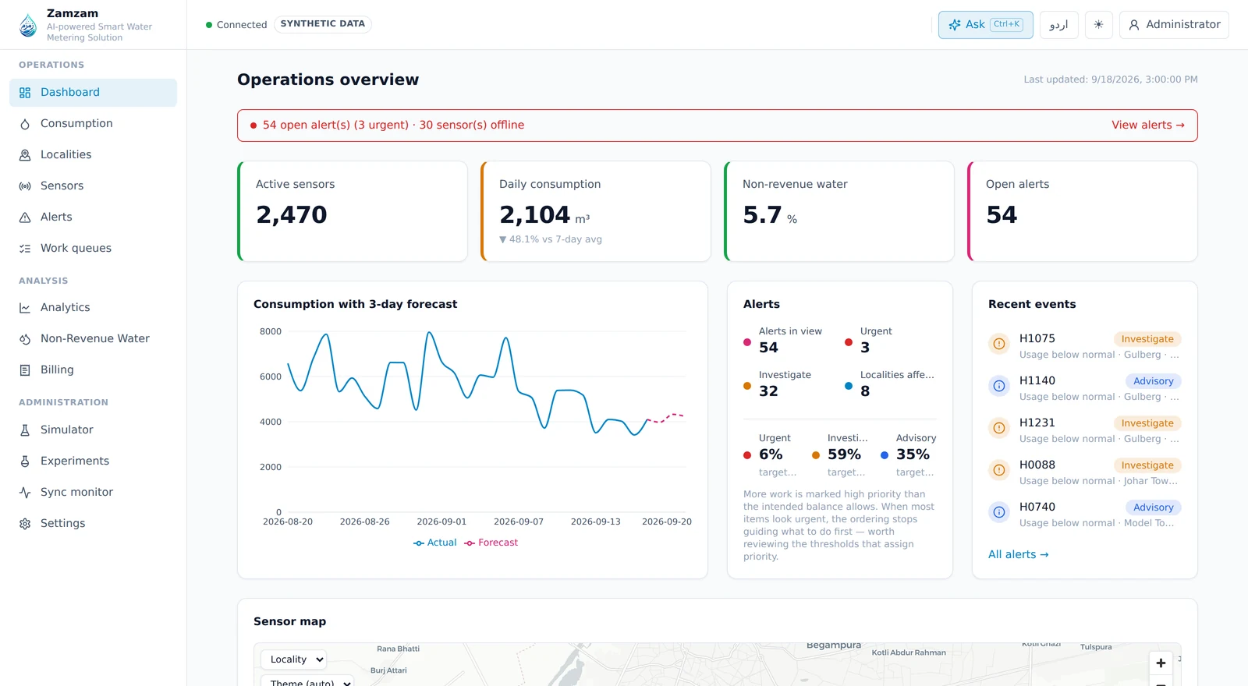This screenshot has height=686, width=1248.
Task: Open Settings via the gear icon
Action: click(x=25, y=524)
